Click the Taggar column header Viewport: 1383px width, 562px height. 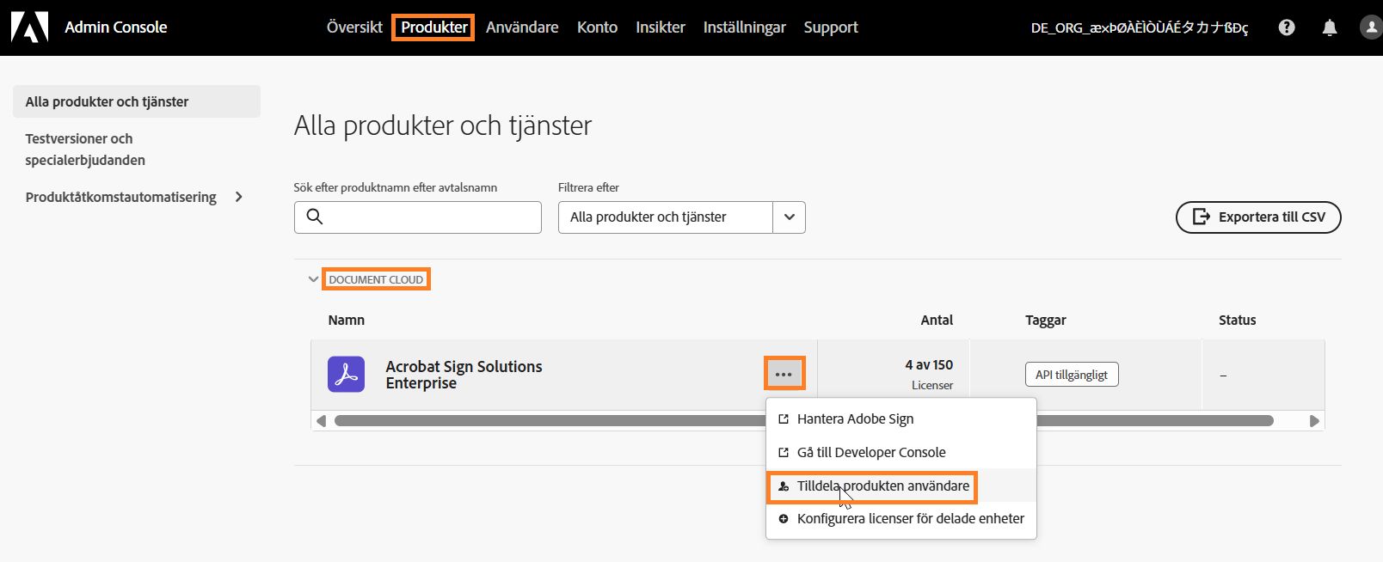click(1046, 321)
